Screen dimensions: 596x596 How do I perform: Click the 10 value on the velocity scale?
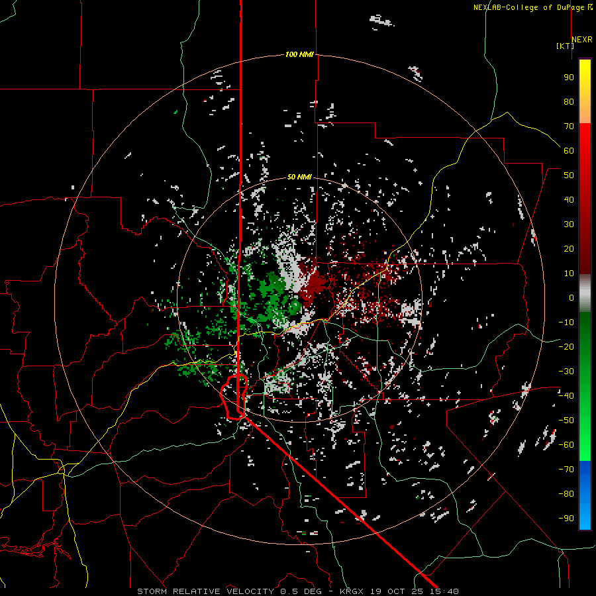(569, 273)
